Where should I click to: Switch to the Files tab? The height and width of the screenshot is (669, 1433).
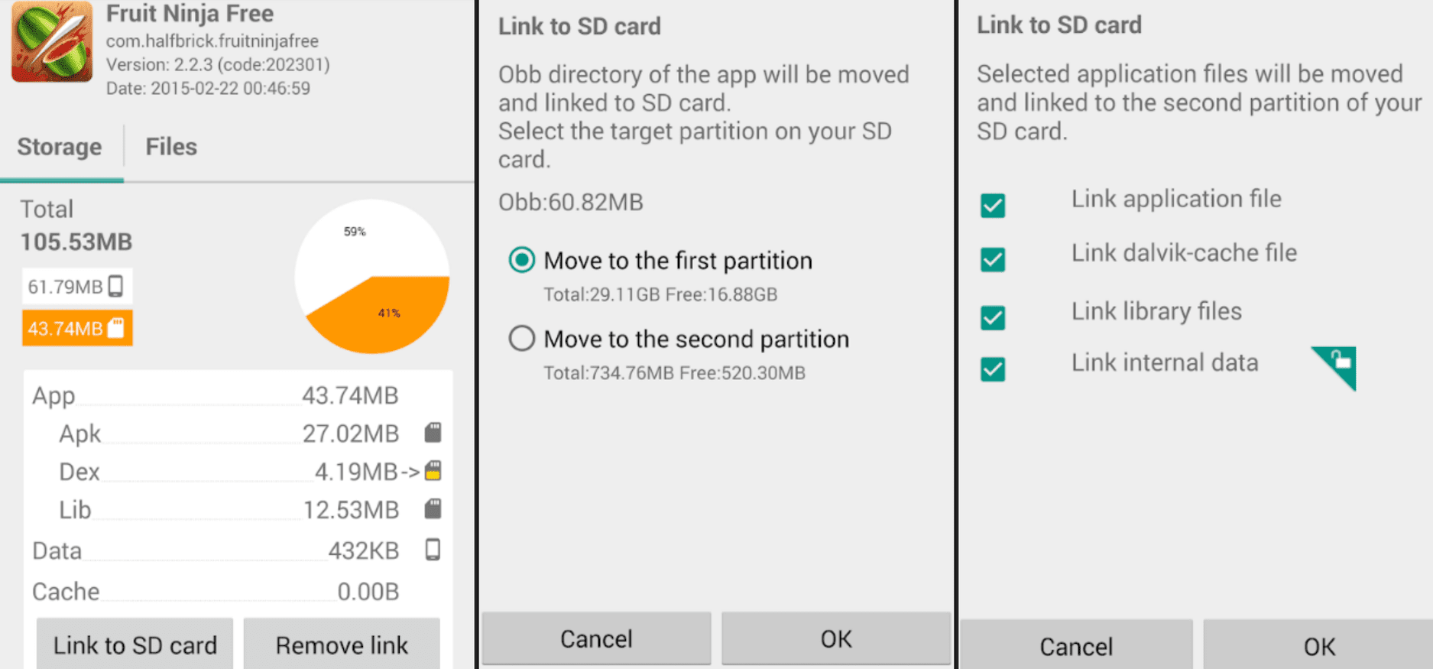click(171, 147)
